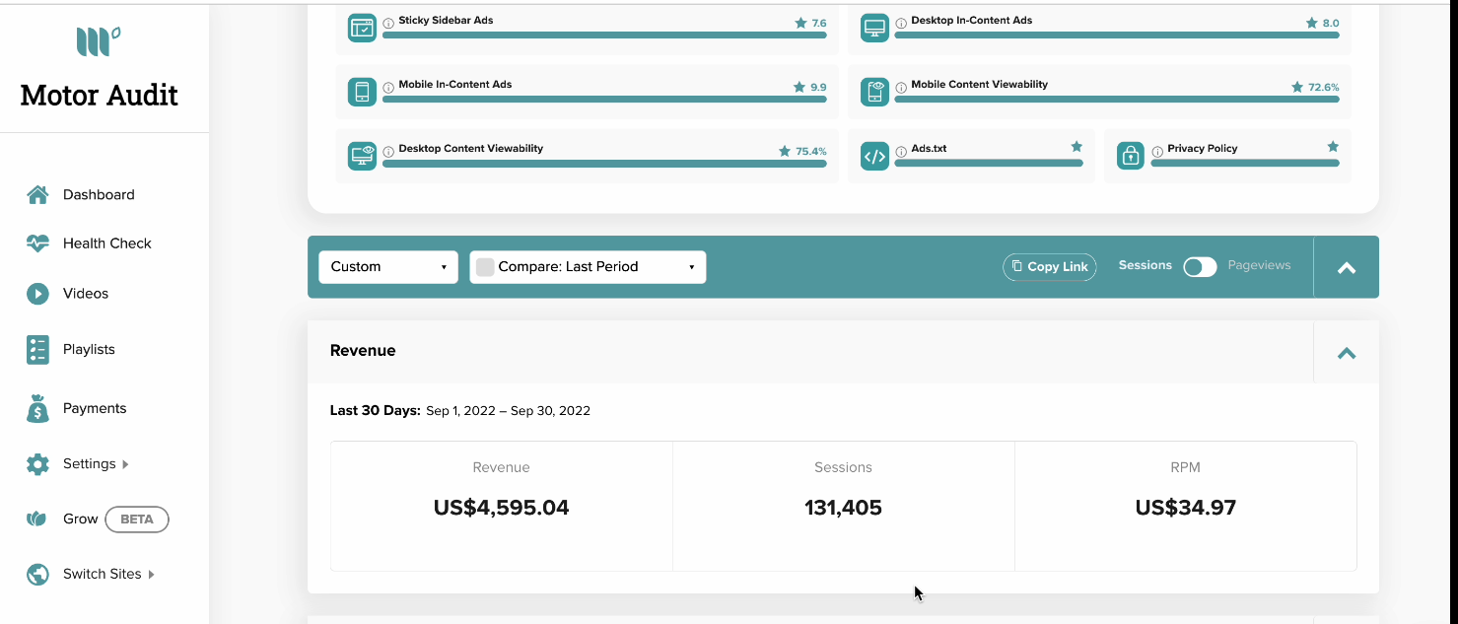Click the Revenue section heading

tap(363, 350)
